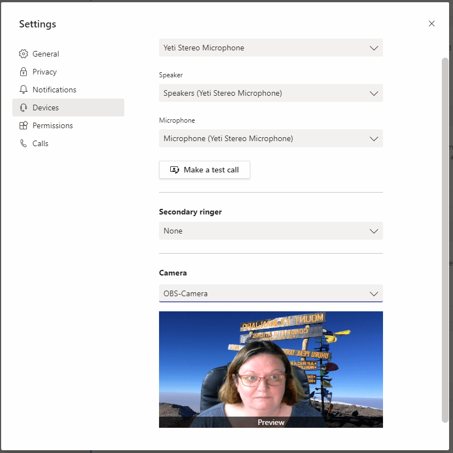
Task: Open the Notifications settings section
Action: tap(54, 90)
